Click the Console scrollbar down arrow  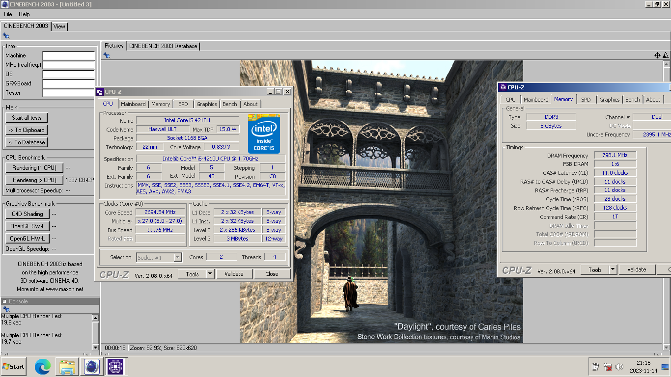click(96, 348)
